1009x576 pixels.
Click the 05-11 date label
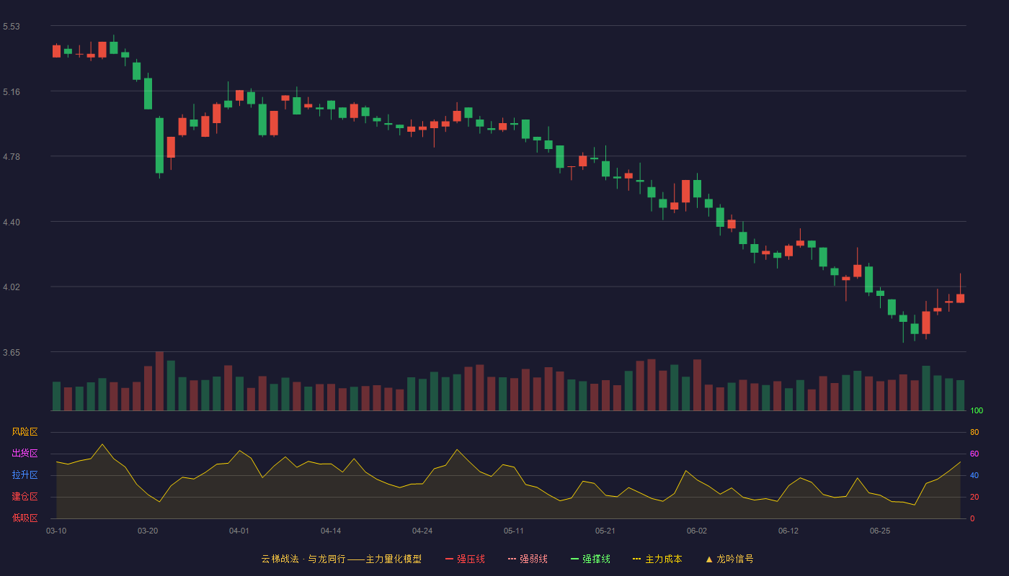pos(514,531)
